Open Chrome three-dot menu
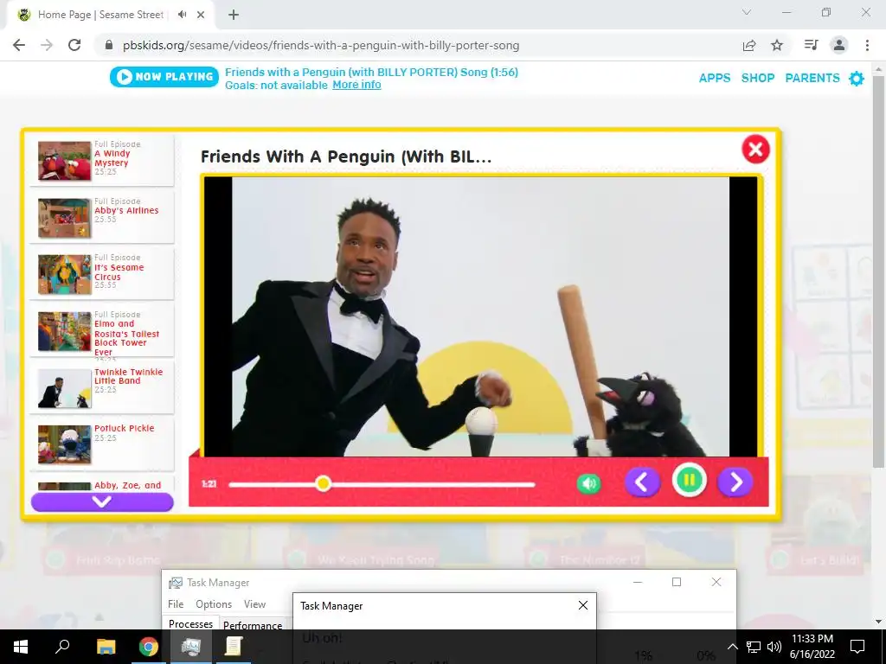Screen dimensions: 886x664 (867, 45)
